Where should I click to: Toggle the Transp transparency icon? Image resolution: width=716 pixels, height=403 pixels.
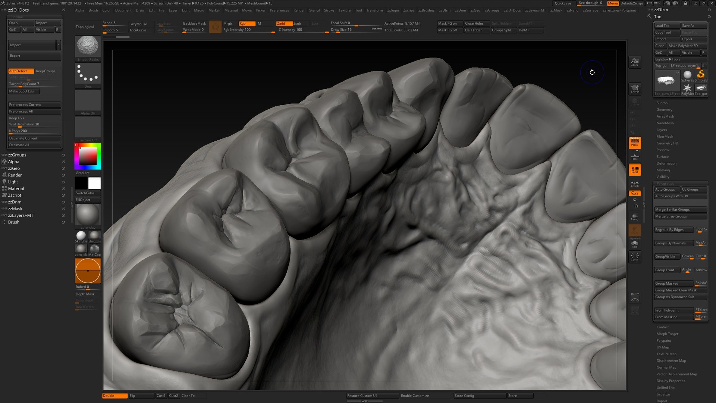(x=635, y=217)
